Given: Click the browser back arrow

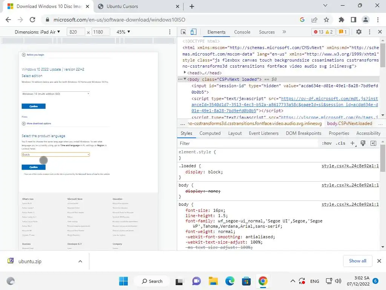Looking at the screenshot, I should click(8, 20).
